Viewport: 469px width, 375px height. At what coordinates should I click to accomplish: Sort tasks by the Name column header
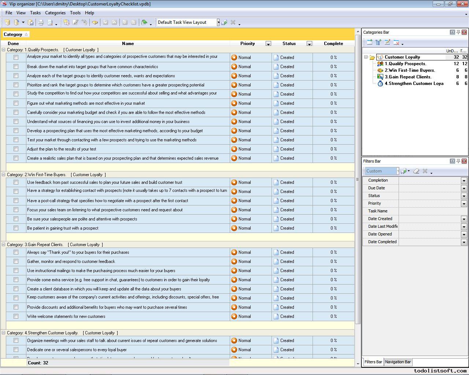128,44
